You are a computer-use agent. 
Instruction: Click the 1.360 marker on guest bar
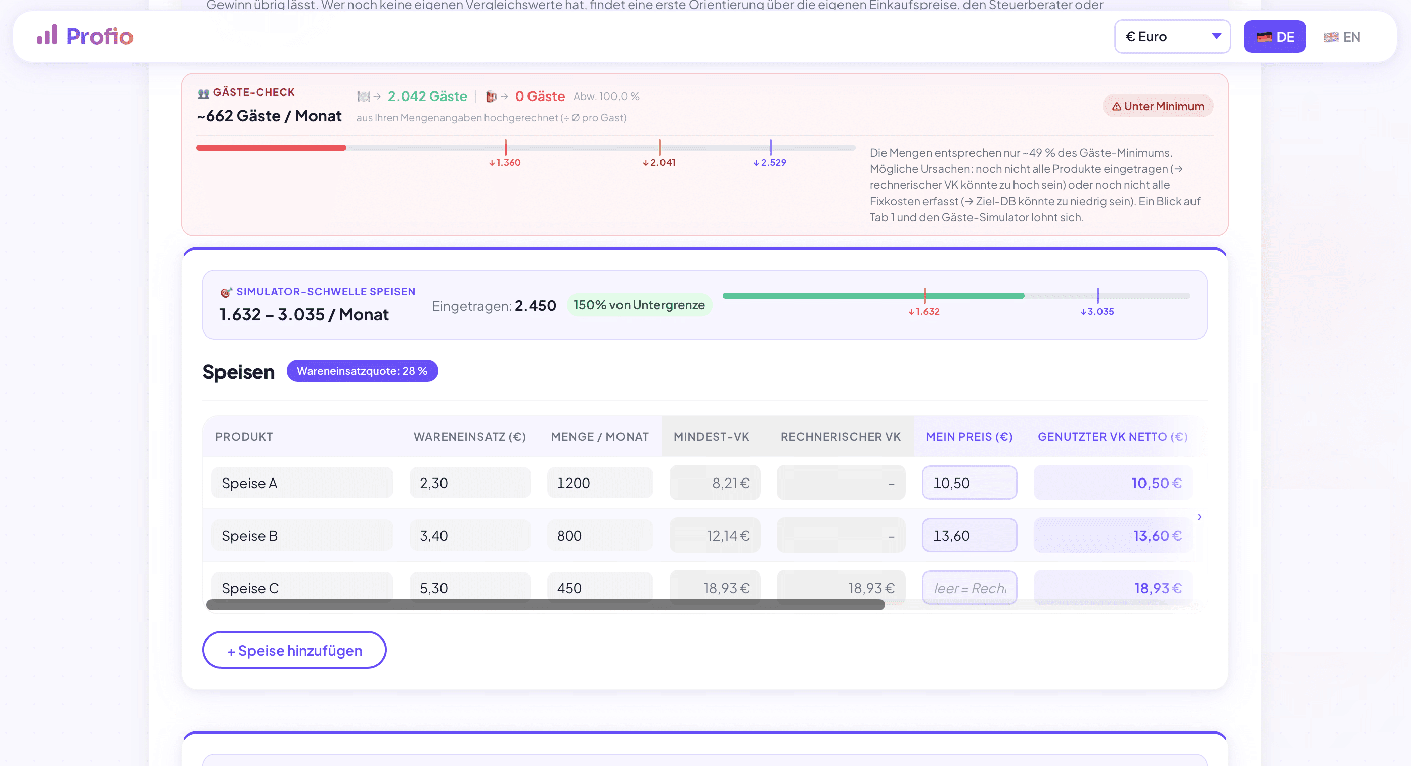505,154
